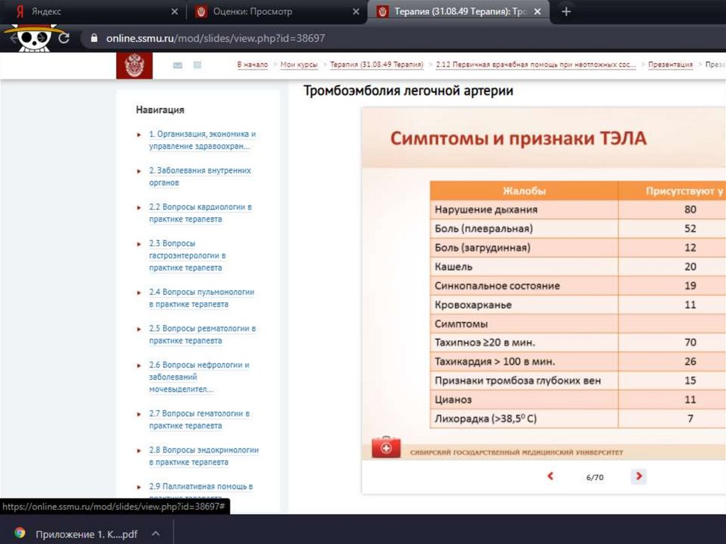Open the SSMU crest logo home
The height and width of the screenshot is (544, 726).
point(134,65)
